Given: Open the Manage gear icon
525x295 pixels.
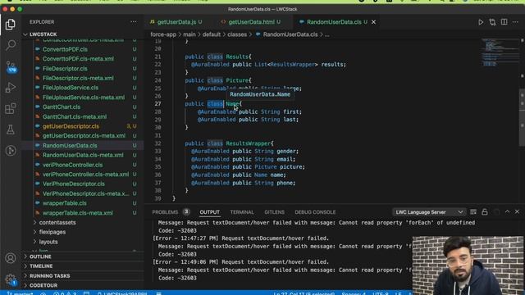Looking at the screenshot, I should [x=11, y=279].
